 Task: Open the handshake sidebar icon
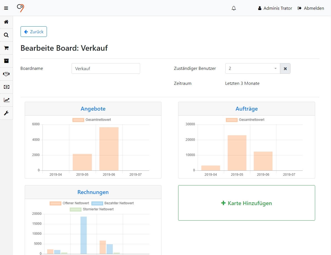click(x=6, y=74)
